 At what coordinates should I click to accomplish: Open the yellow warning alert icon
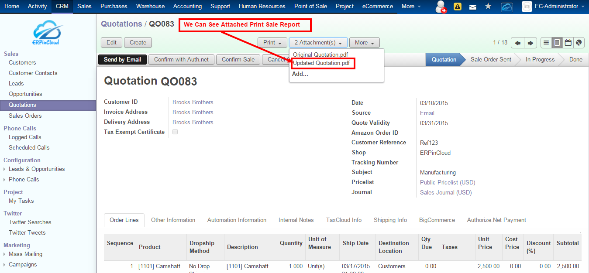(x=458, y=7)
